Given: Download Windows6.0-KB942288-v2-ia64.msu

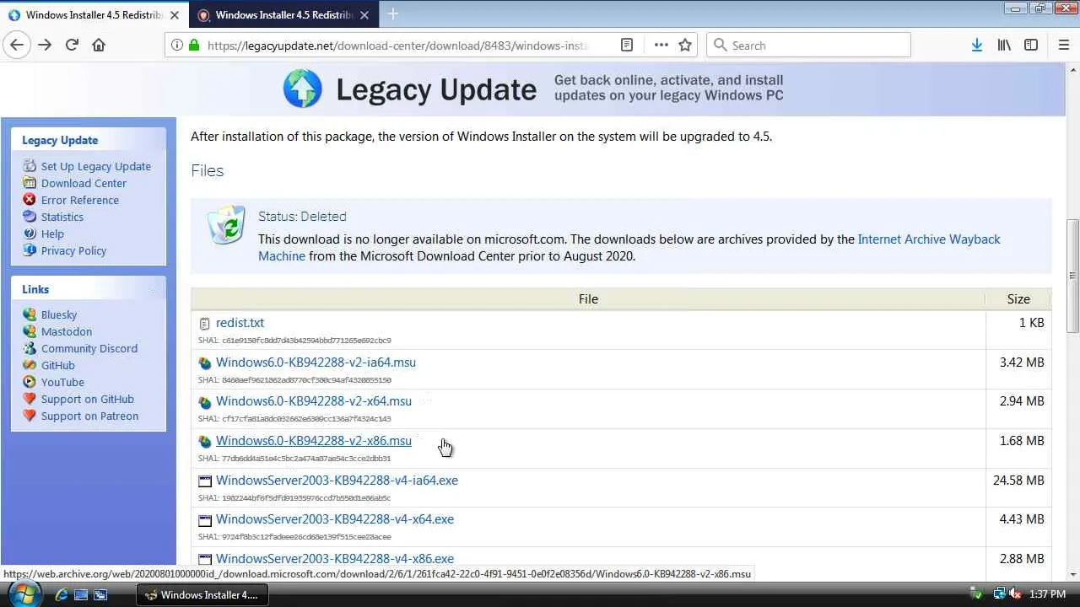Looking at the screenshot, I should (x=316, y=363).
